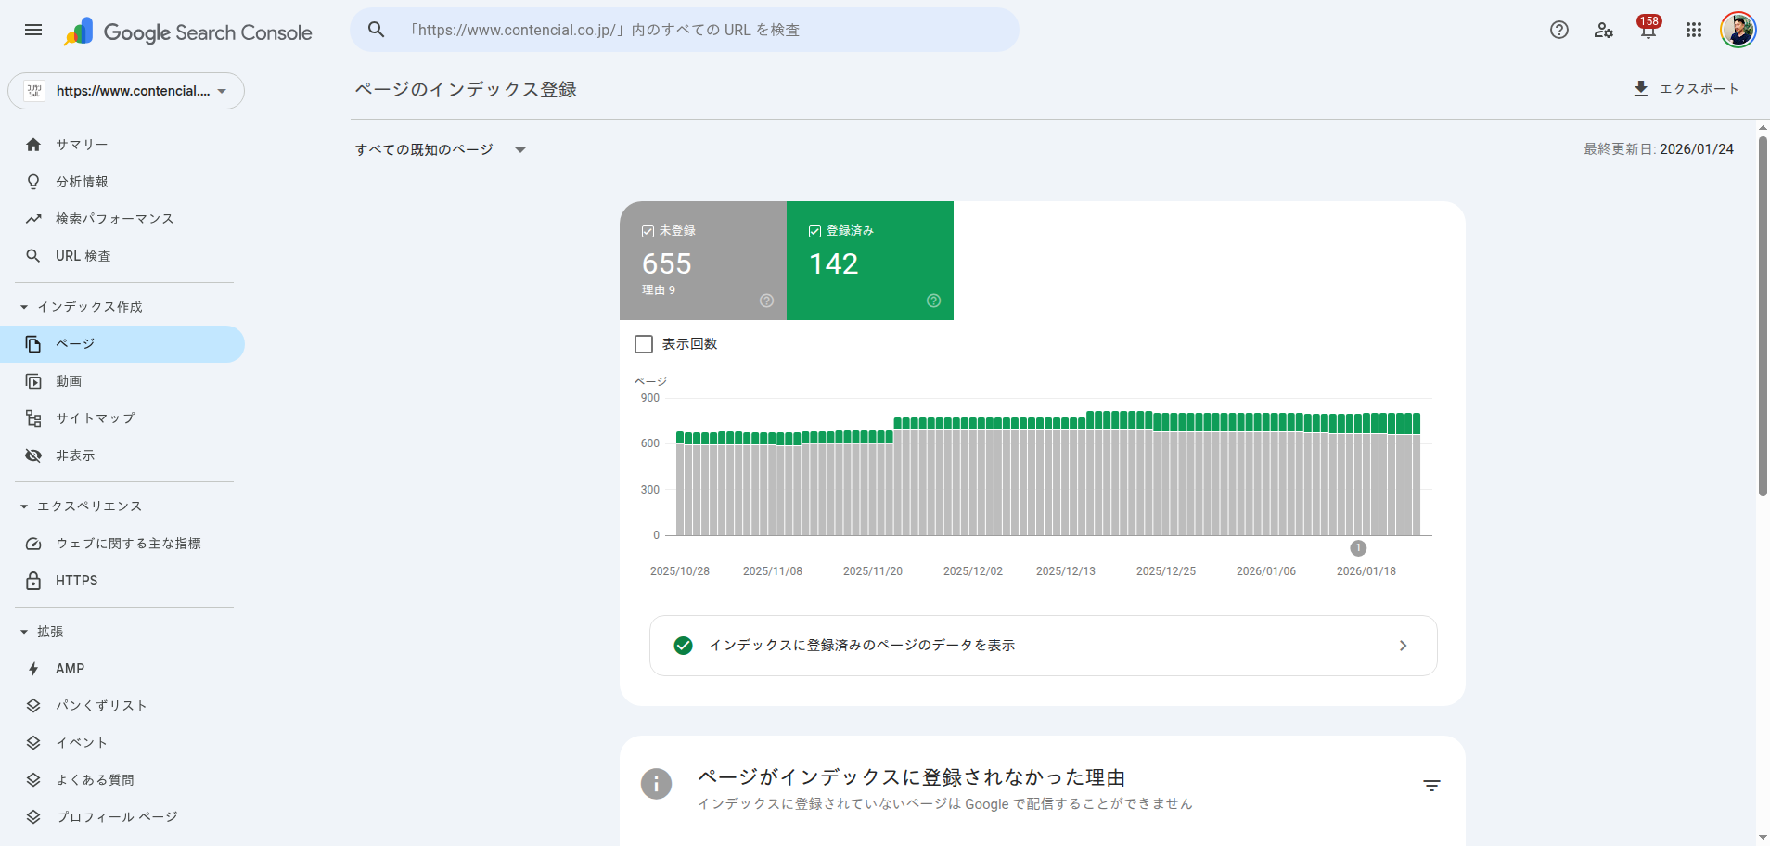The height and width of the screenshot is (846, 1770).
Task: Toggle the 登録済み pages card
Action: [x=869, y=261]
